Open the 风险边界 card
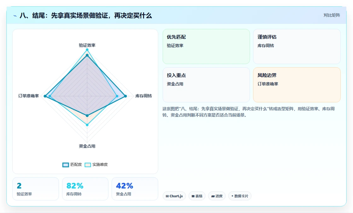The image size is (353, 213). point(297,85)
